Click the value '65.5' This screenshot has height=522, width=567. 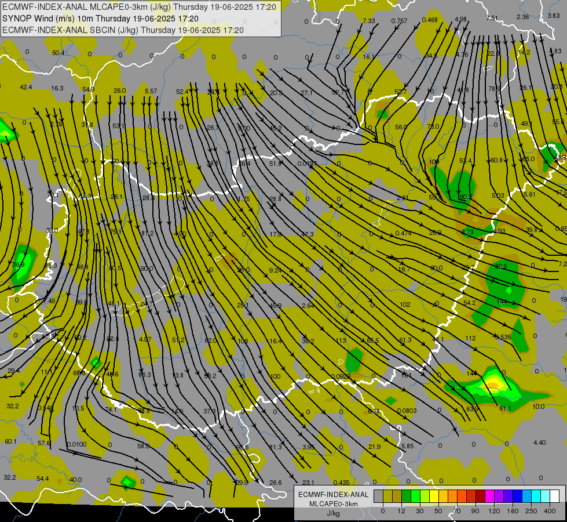[373, 340]
